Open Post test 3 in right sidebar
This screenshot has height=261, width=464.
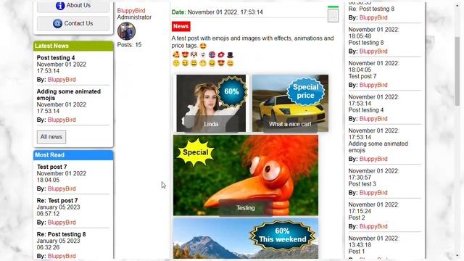(362, 184)
